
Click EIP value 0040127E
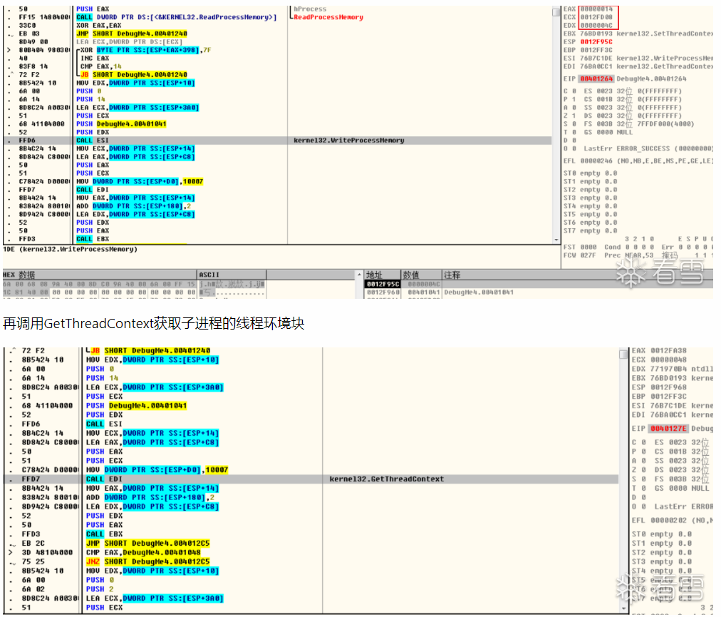[x=668, y=428]
